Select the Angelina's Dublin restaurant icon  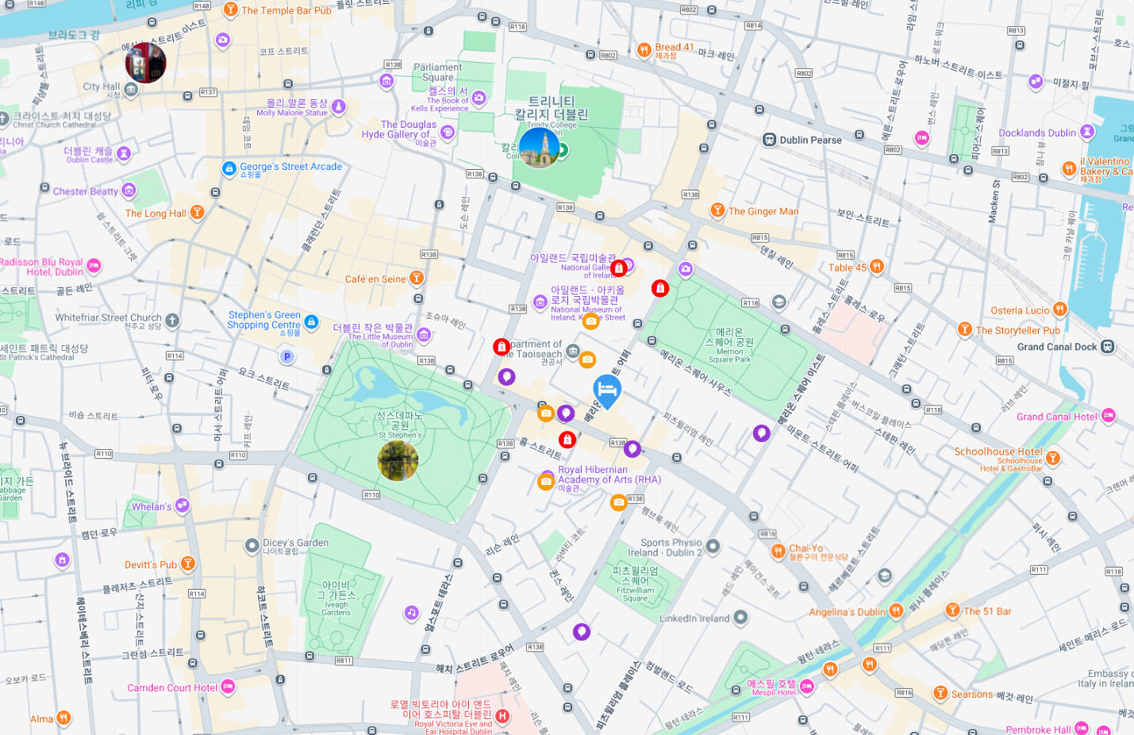[896, 610]
